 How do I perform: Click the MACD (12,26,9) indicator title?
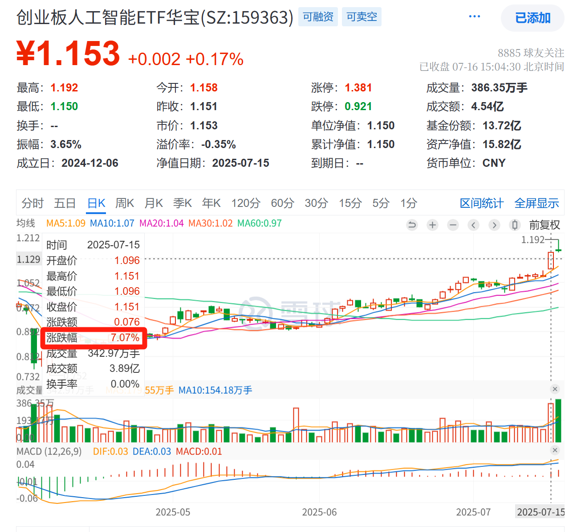pos(49,451)
